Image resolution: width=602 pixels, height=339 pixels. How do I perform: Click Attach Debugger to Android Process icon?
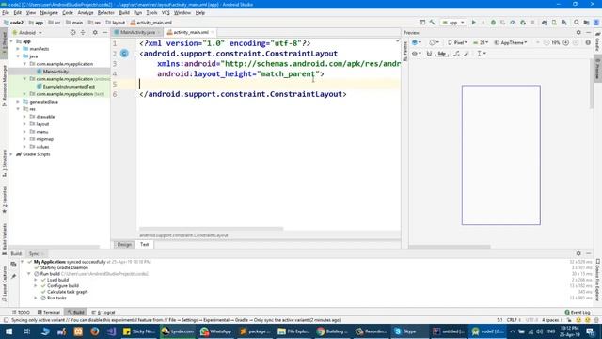click(523, 23)
